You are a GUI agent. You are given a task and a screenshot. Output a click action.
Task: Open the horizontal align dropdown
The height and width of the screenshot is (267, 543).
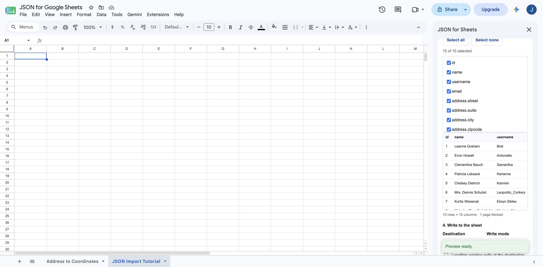(x=313, y=27)
